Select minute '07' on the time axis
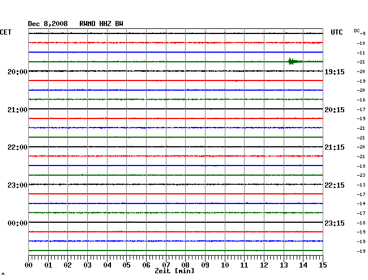 click(166, 265)
